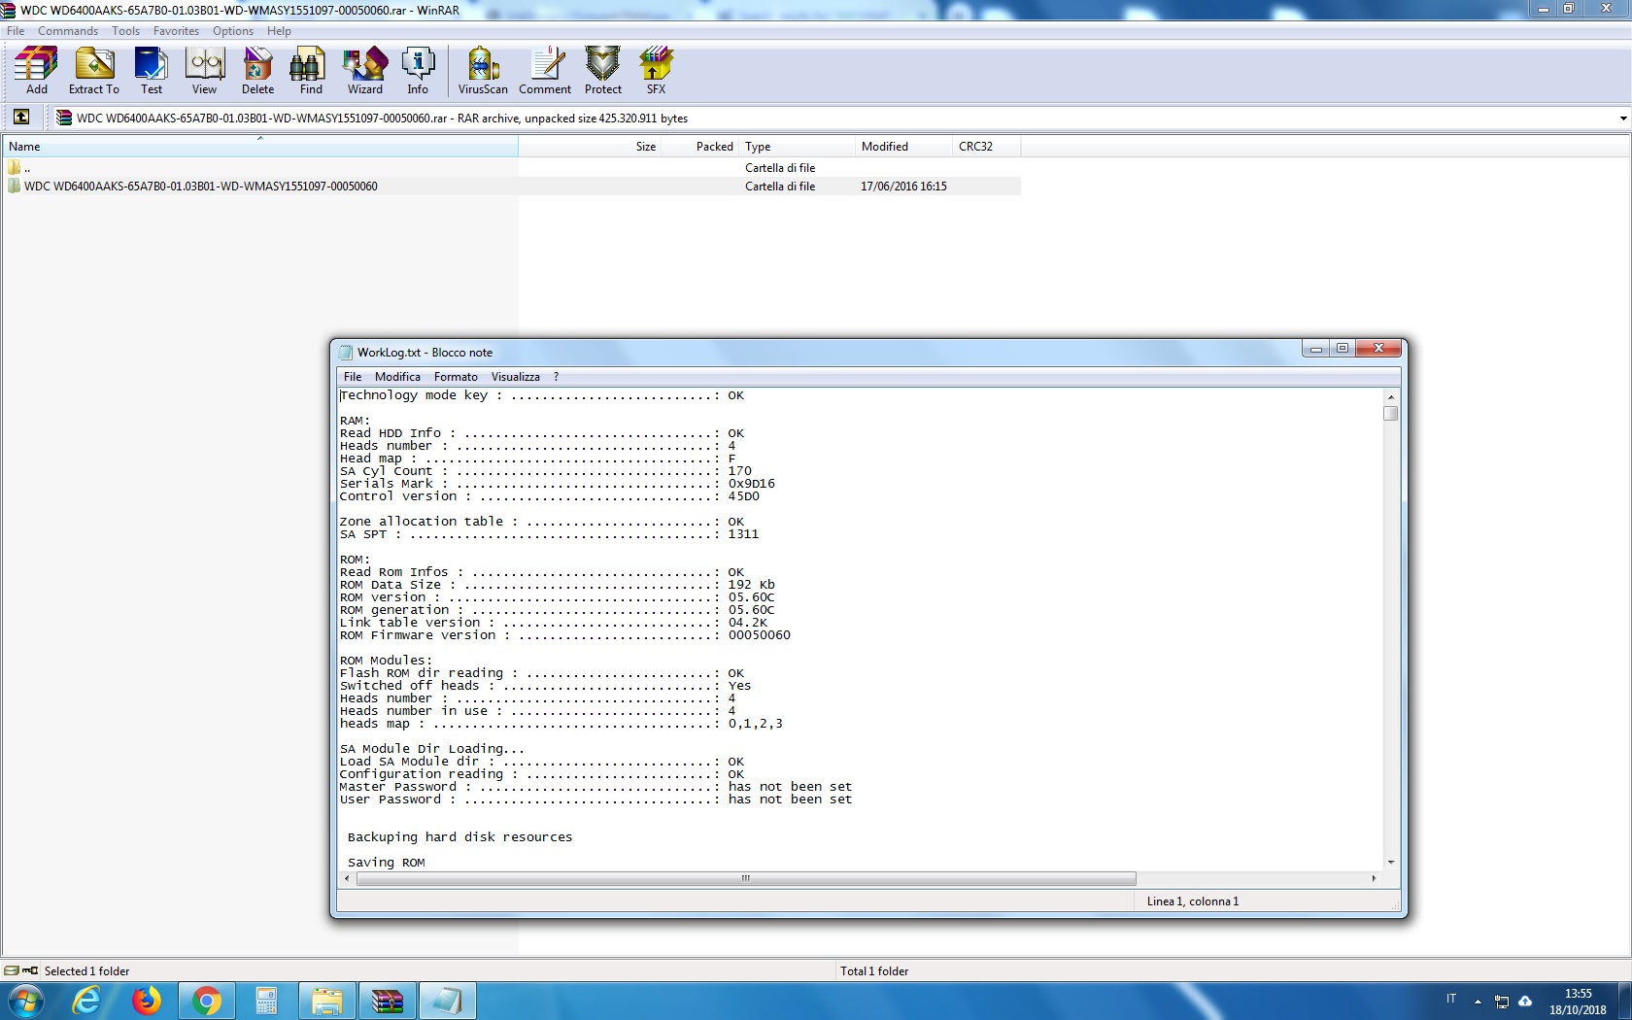Click the Notepad horizontal scroll left arrow
The width and height of the screenshot is (1632, 1020).
(348, 879)
